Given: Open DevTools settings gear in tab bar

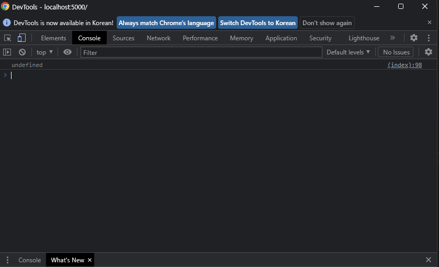Looking at the screenshot, I should tap(414, 38).
